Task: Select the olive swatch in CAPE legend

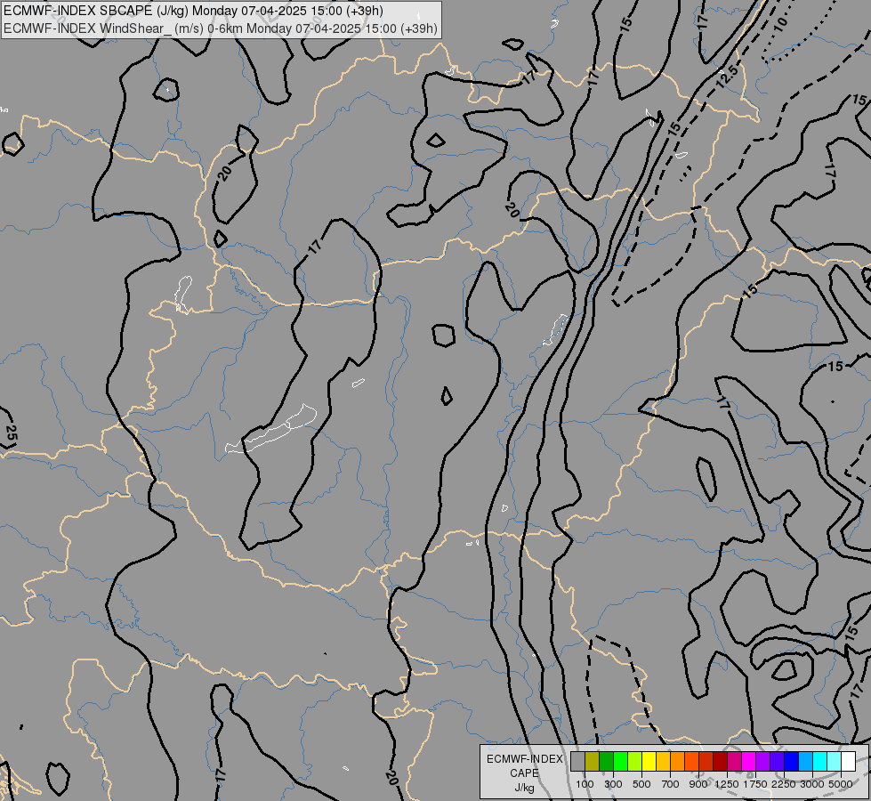Action: coord(593,762)
